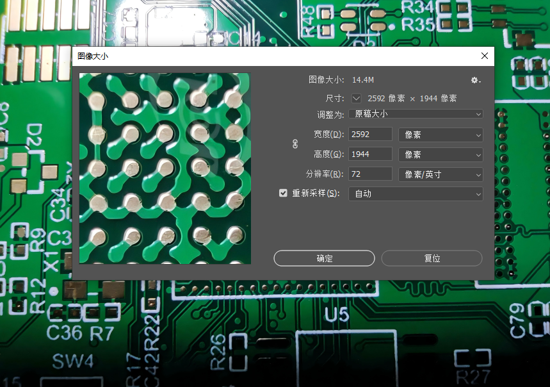This screenshot has height=387, width=550.
Task: Open the Image Size dialog options gear menu
Action: 474,79
